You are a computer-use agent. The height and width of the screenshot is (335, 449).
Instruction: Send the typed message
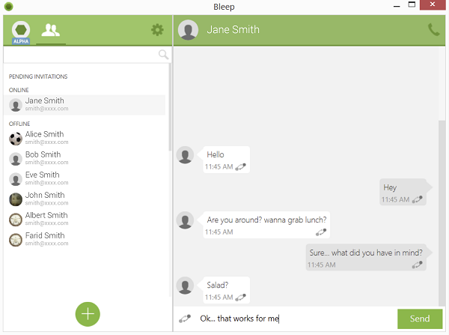420,319
